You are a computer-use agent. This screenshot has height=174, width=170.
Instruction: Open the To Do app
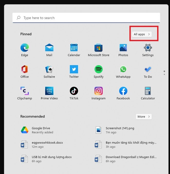[148, 72]
